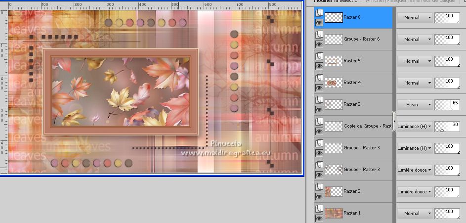Open the blend mode dropdown for Raster 1
This screenshot has width=466, height=223.
click(x=415, y=214)
